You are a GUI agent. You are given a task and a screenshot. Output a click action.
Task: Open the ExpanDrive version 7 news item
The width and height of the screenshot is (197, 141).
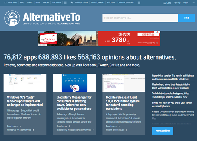coord(173,77)
